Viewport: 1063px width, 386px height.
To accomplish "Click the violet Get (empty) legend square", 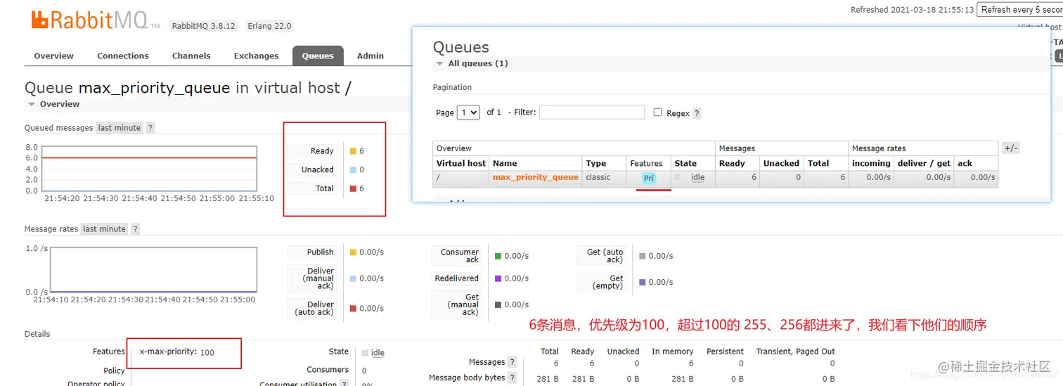I will [x=643, y=282].
